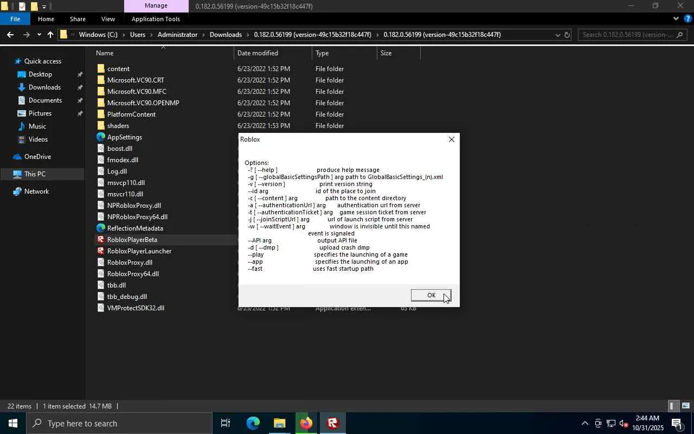Open the notification center

click(x=677, y=423)
